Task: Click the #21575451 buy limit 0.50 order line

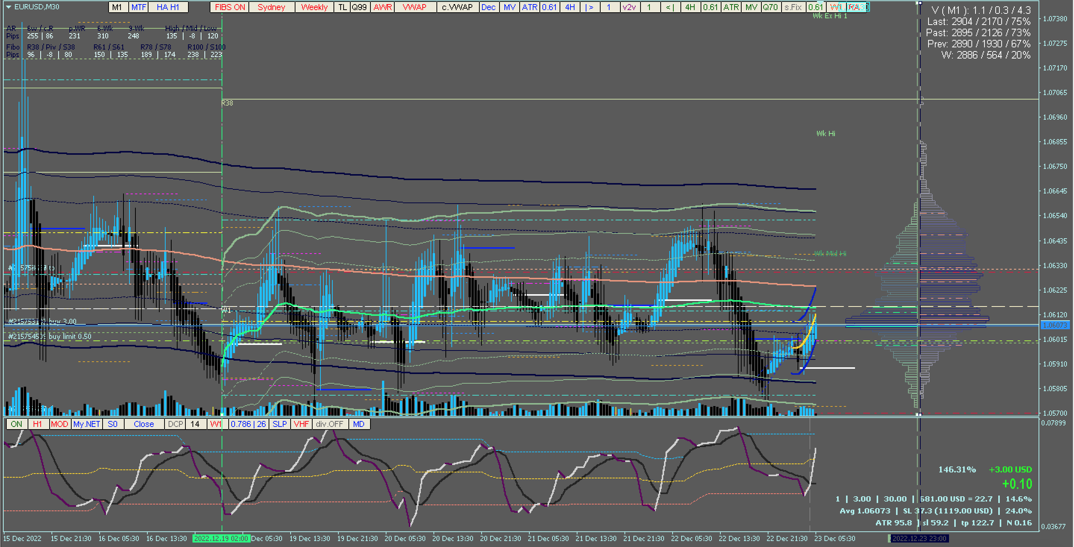Action: coord(50,337)
